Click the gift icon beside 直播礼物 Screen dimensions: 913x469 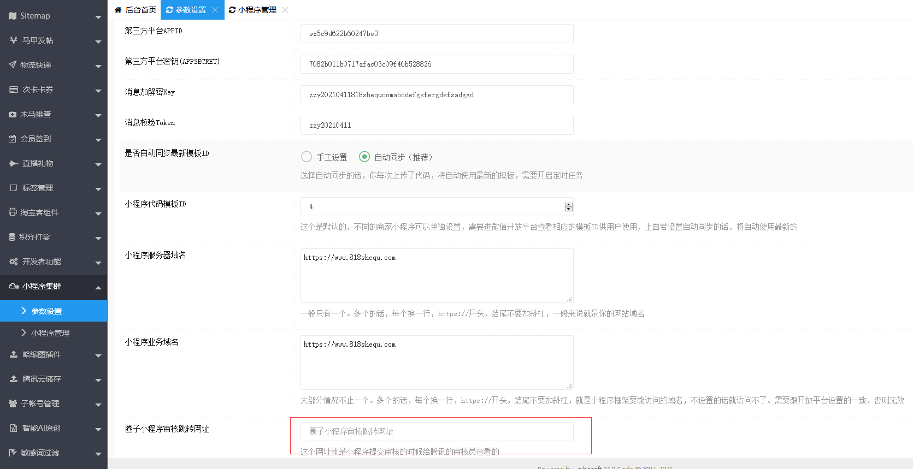(x=14, y=163)
